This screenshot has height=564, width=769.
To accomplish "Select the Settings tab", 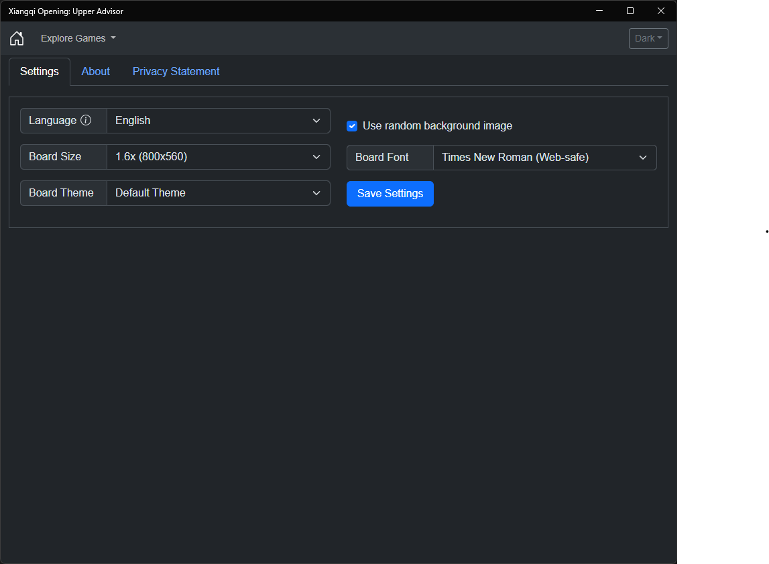I will click(x=40, y=71).
